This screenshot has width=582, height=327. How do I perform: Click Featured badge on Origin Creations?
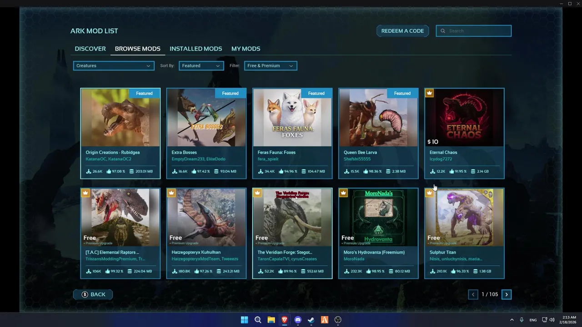coord(144,93)
